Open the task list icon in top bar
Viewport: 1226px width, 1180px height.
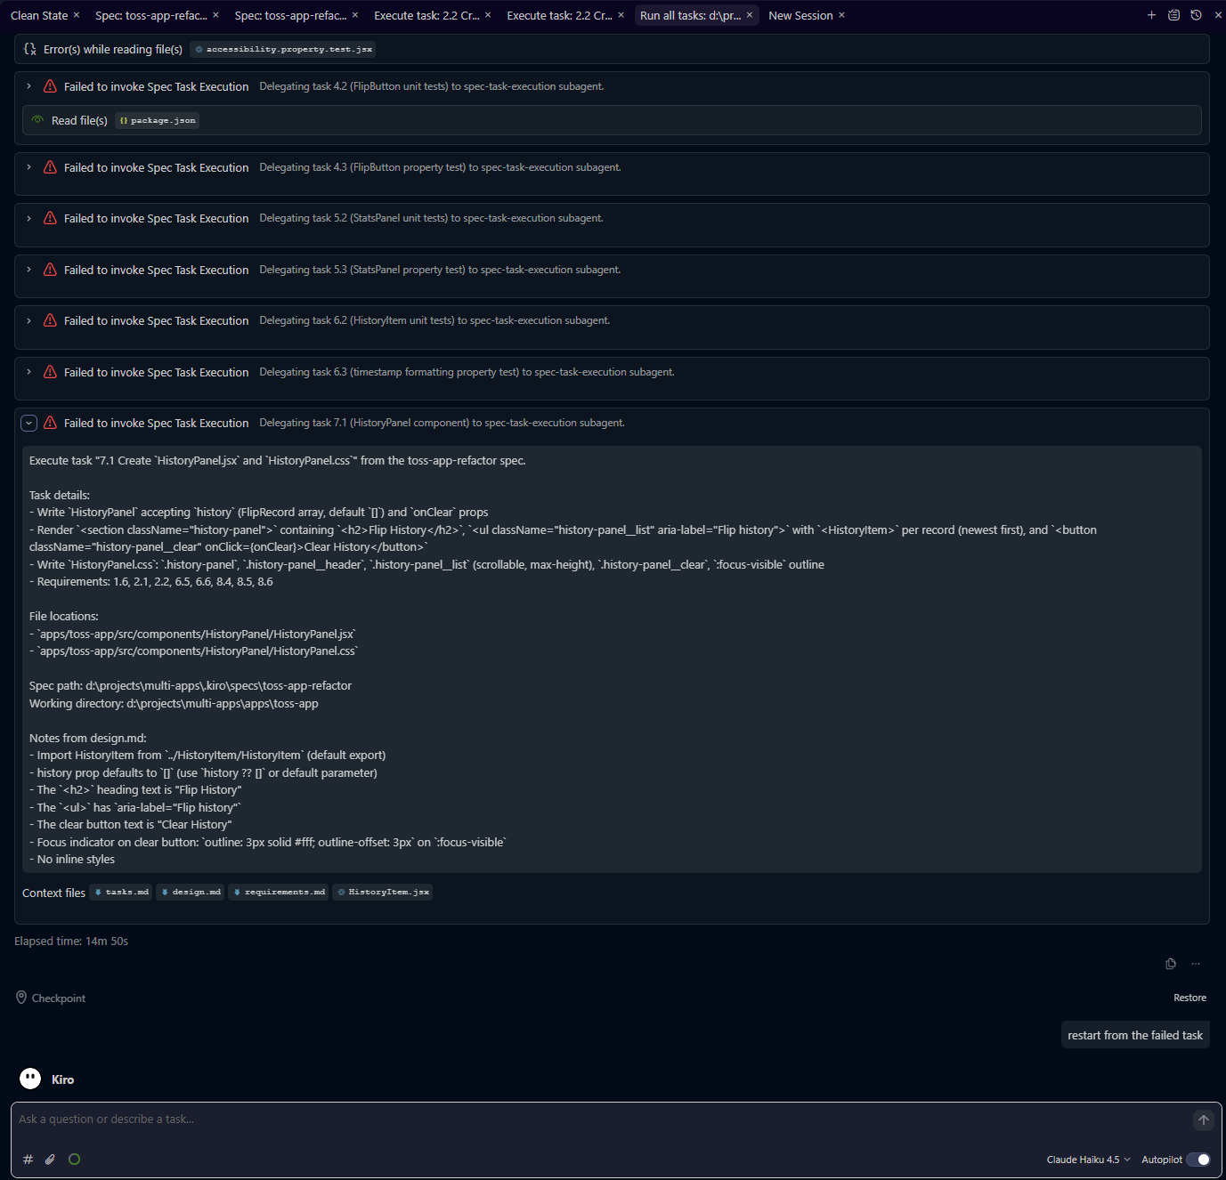[x=1173, y=15]
